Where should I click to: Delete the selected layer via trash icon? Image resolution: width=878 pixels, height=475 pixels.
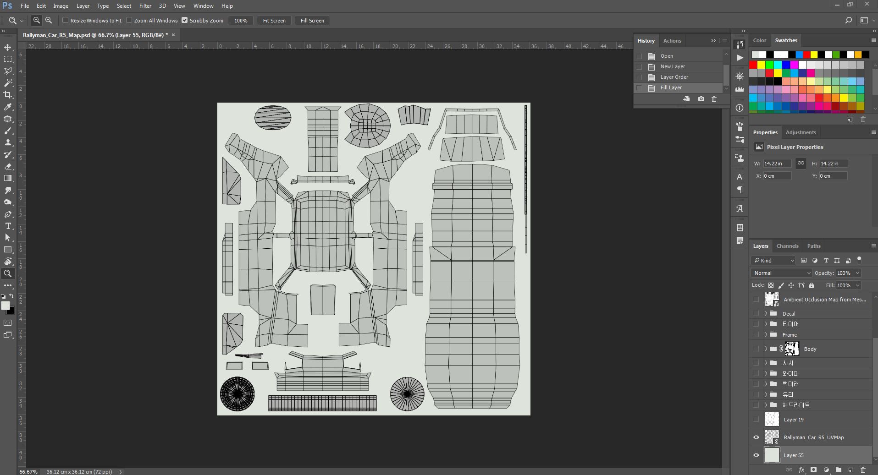[863, 470]
